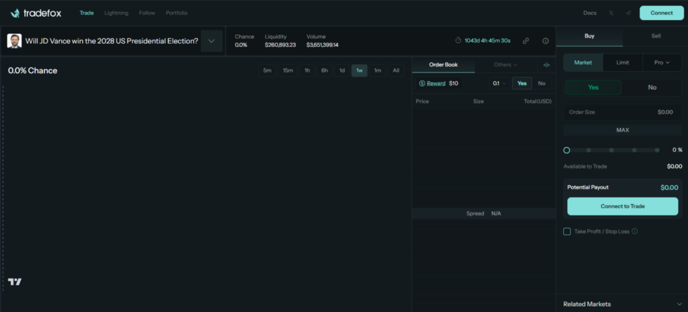Click the Connect to Trade button
This screenshot has height=312, width=688.
(622, 206)
